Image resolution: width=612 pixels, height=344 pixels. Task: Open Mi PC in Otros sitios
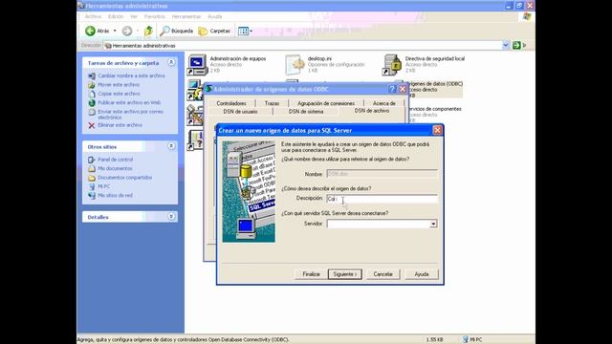click(103, 186)
